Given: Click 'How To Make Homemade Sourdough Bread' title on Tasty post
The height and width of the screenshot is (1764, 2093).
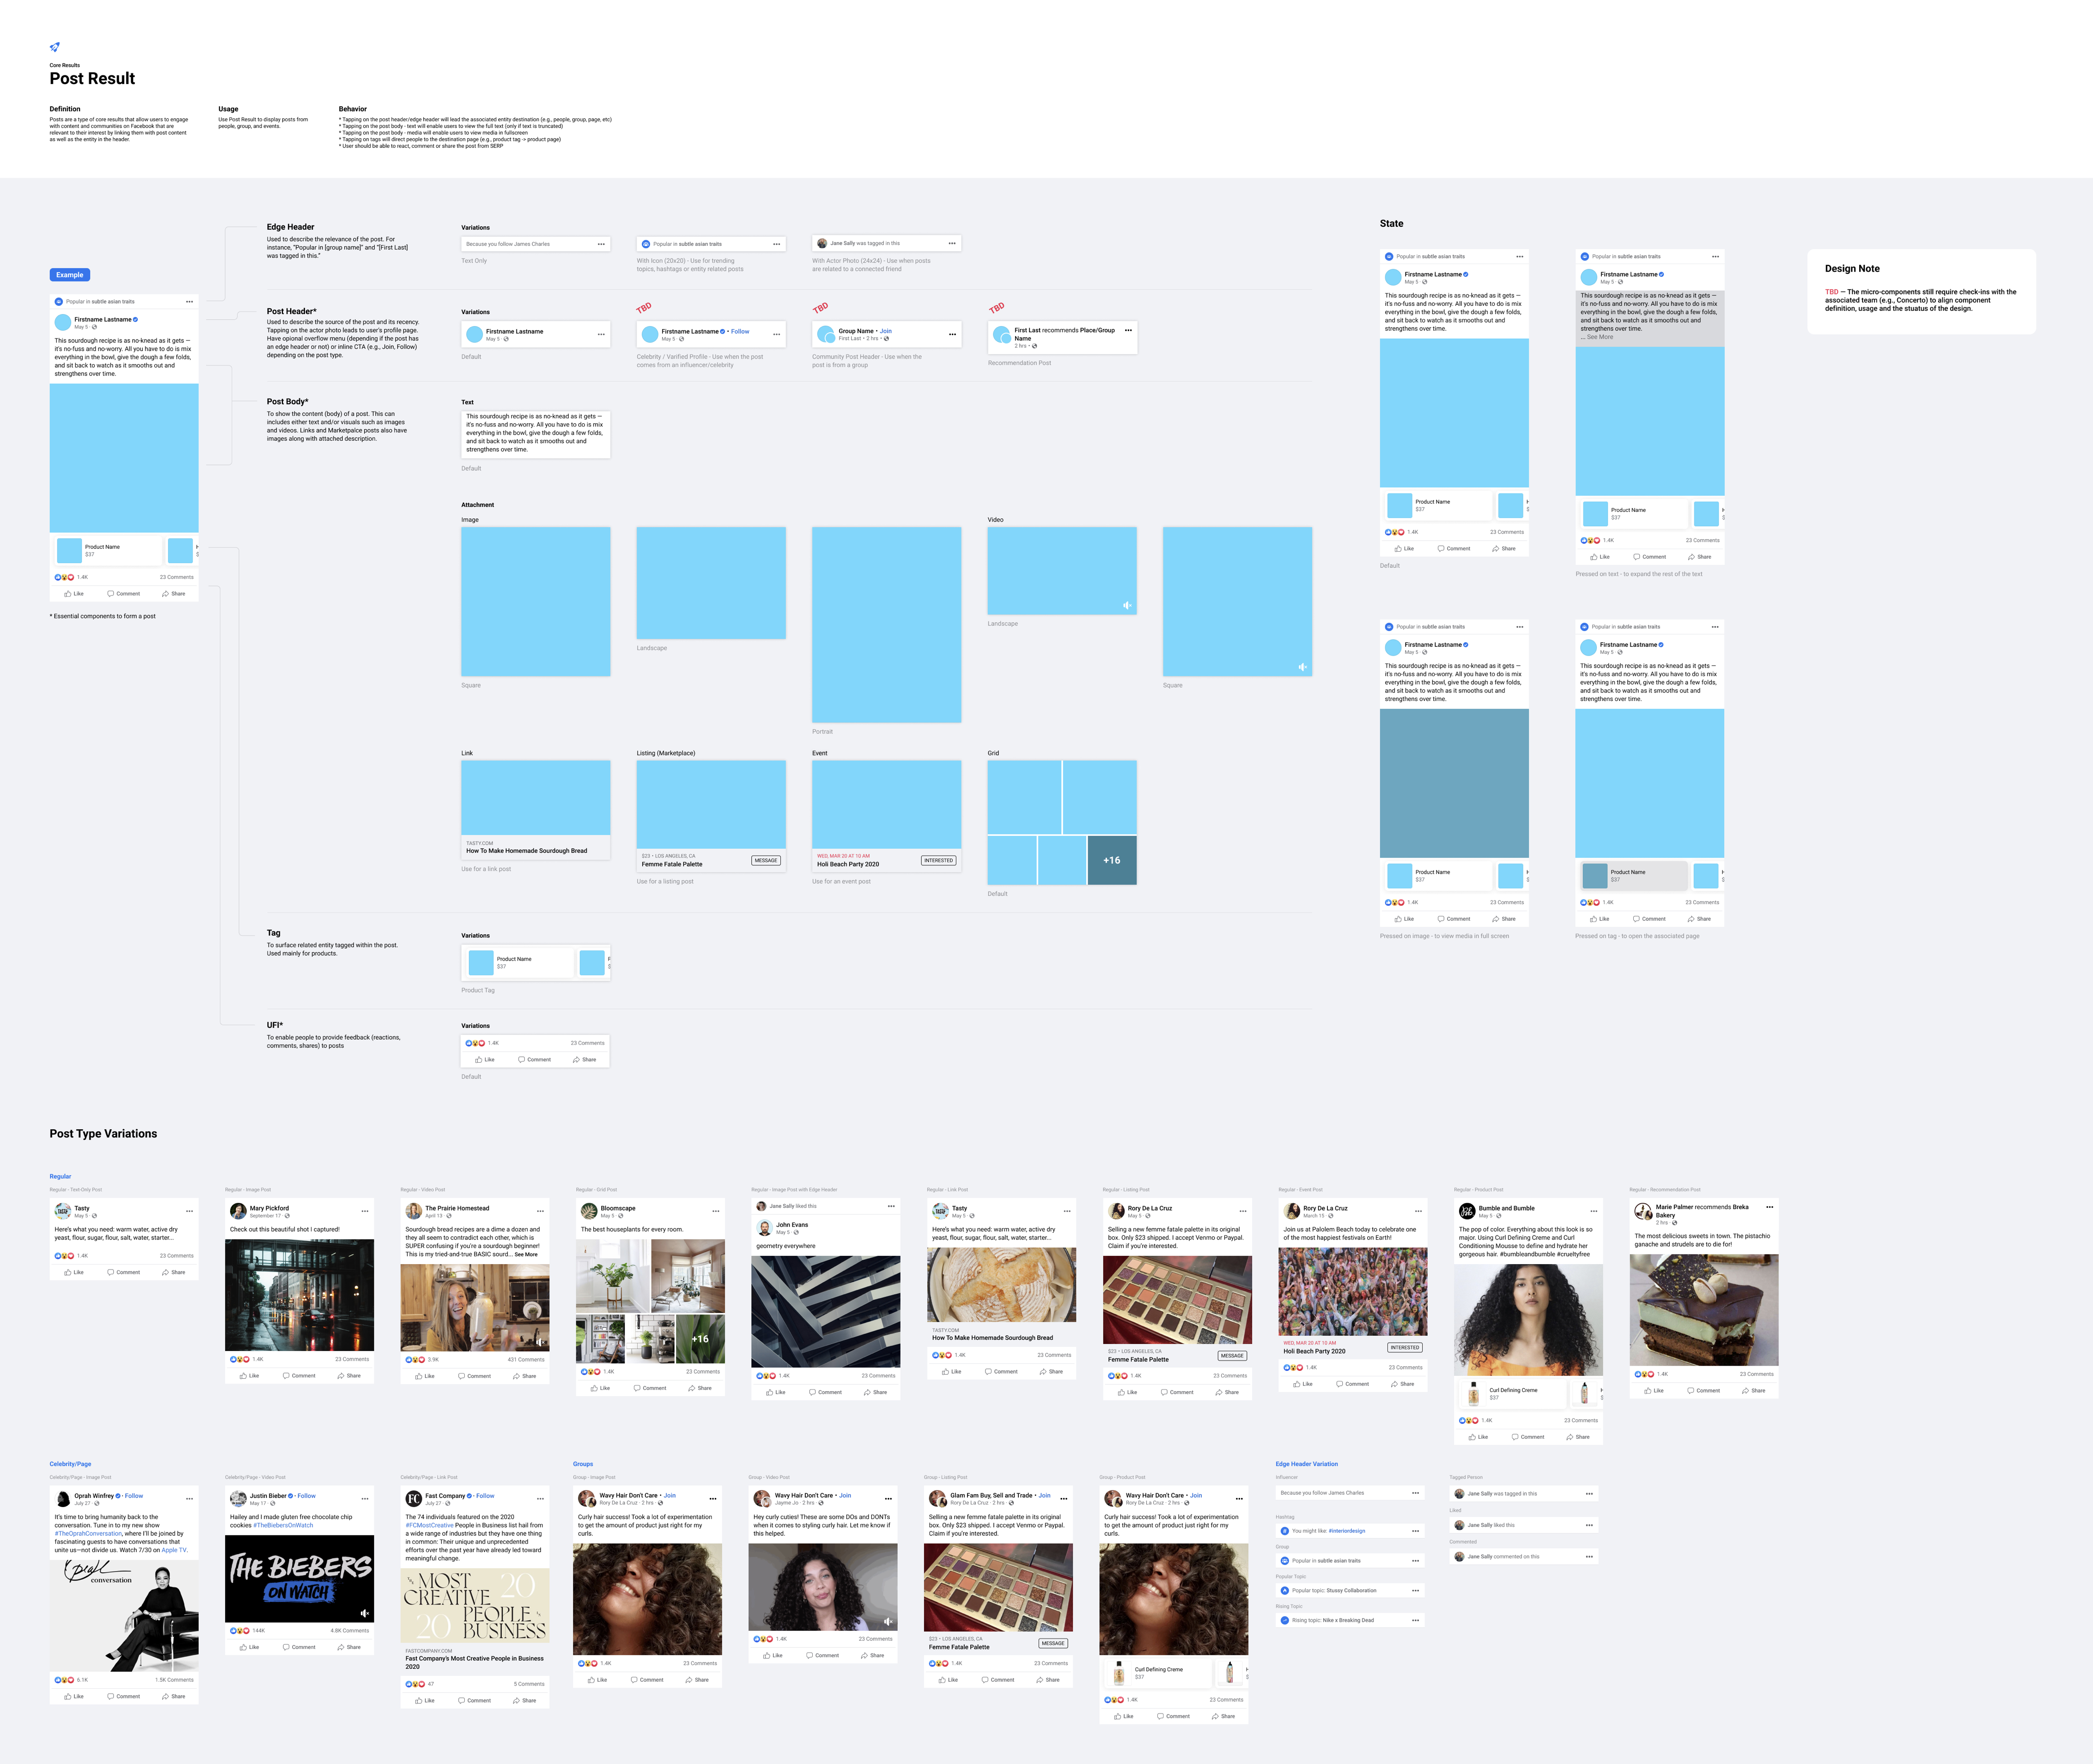Looking at the screenshot, I should (993, 1338).
